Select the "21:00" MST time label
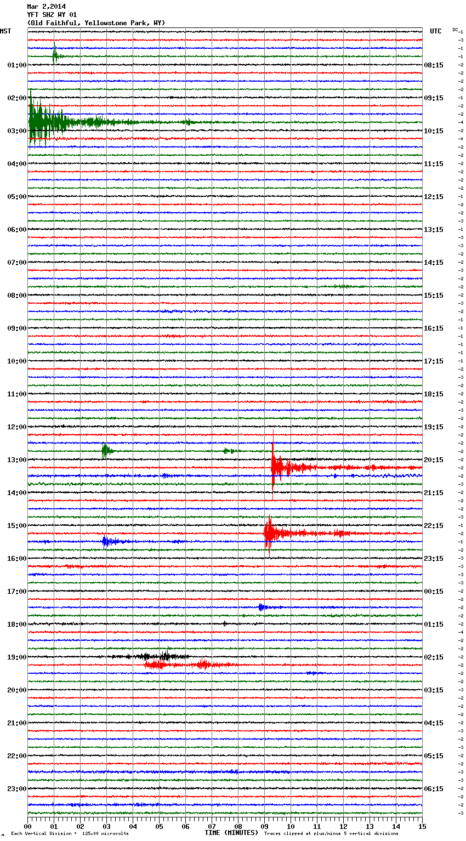The width and height of the screenshot is (466, 841). [x=16, y=723]
